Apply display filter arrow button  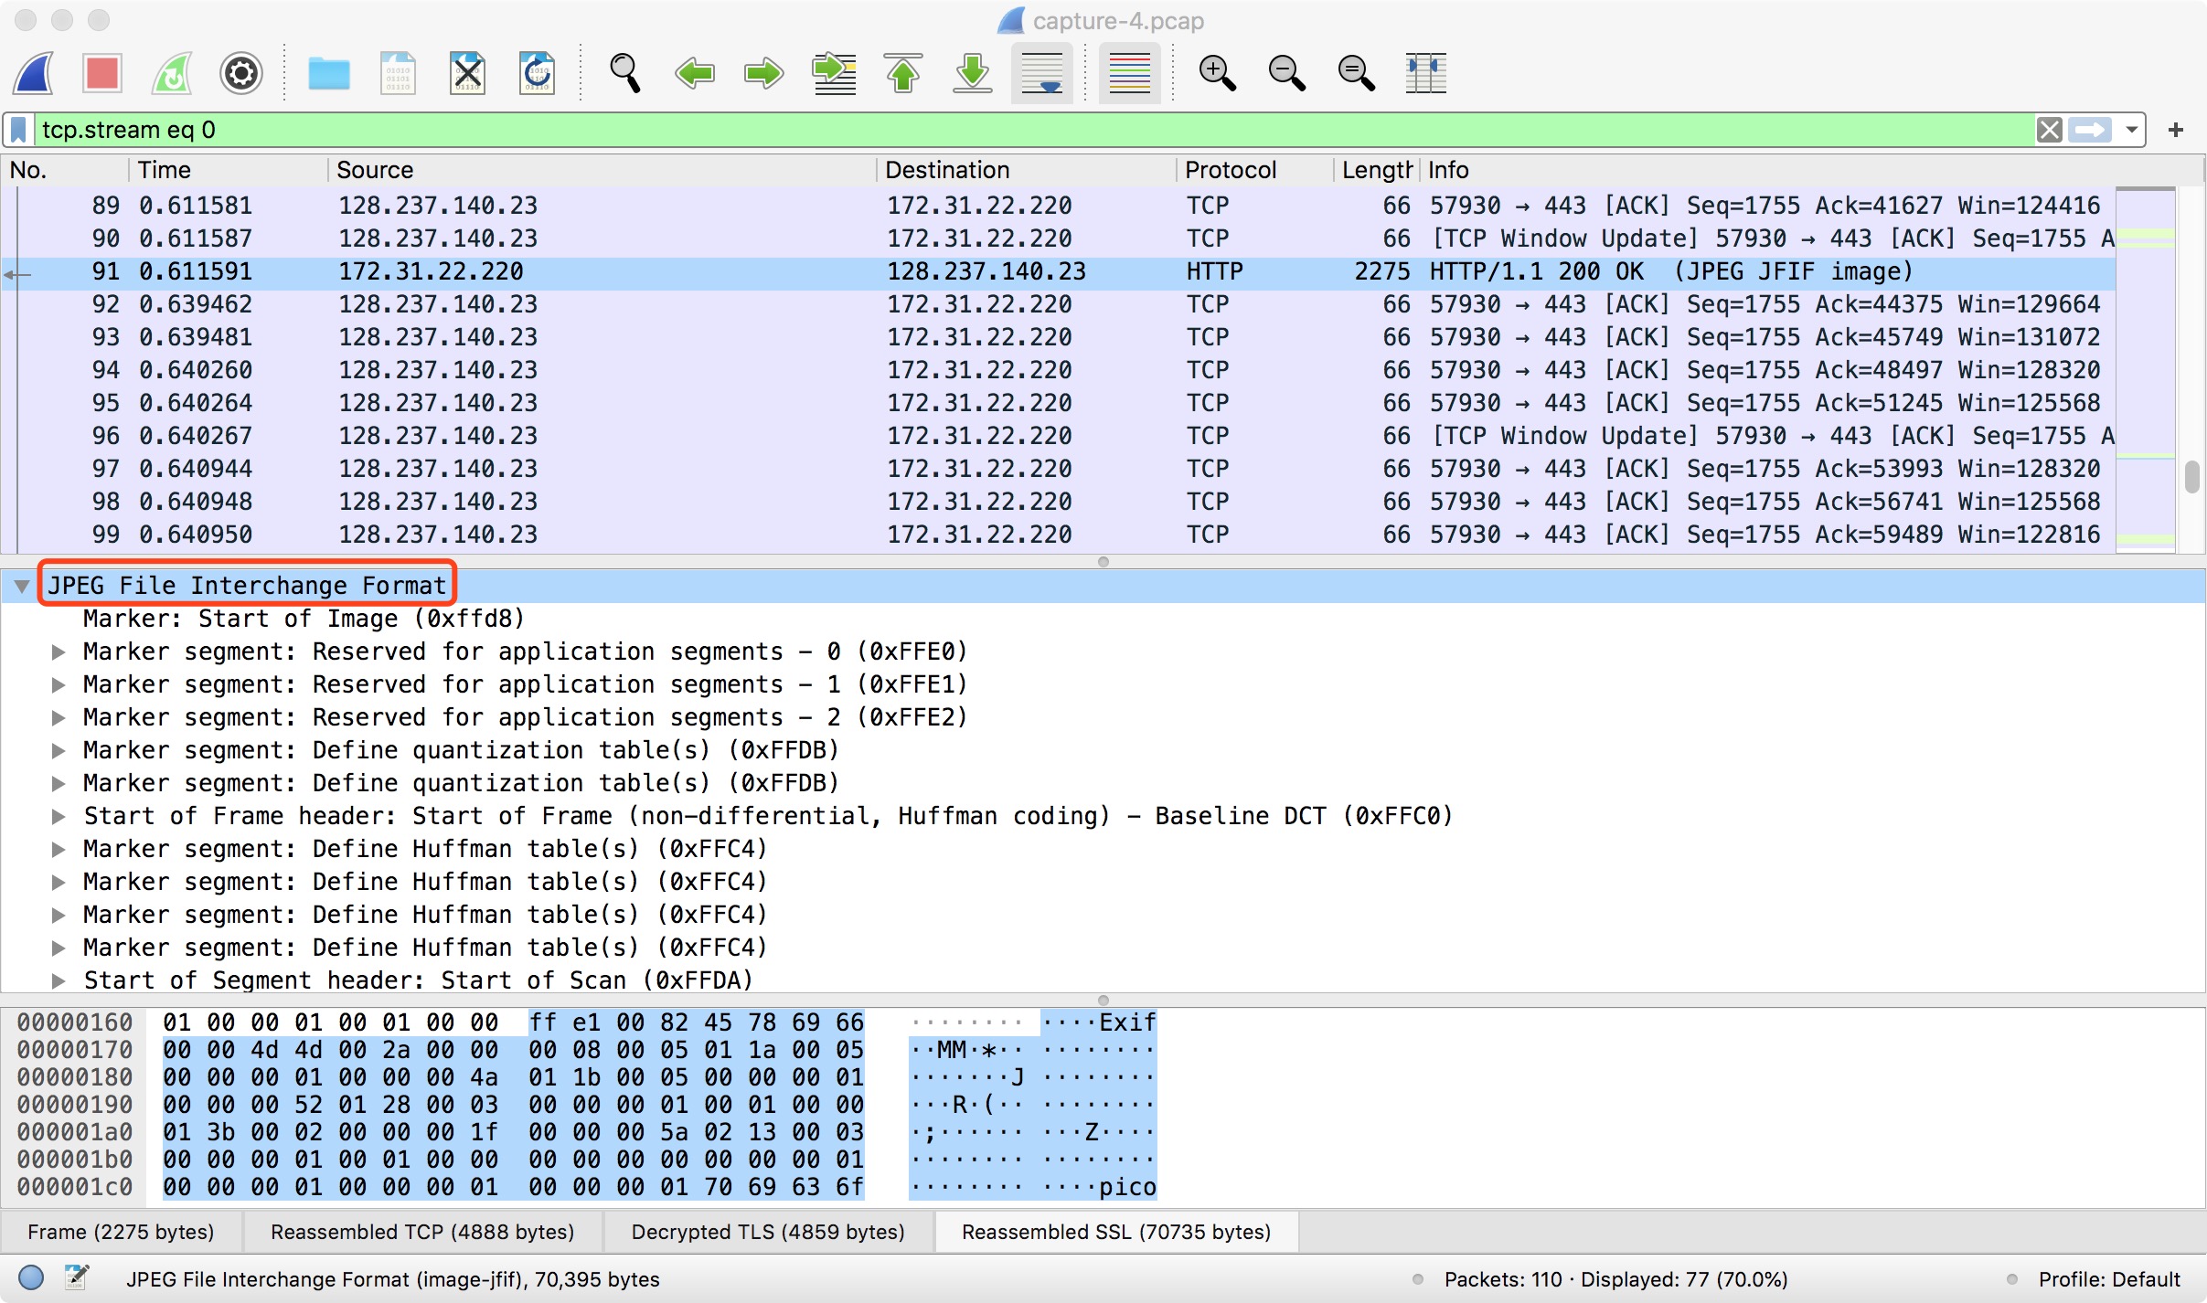tap(2091, 130)
